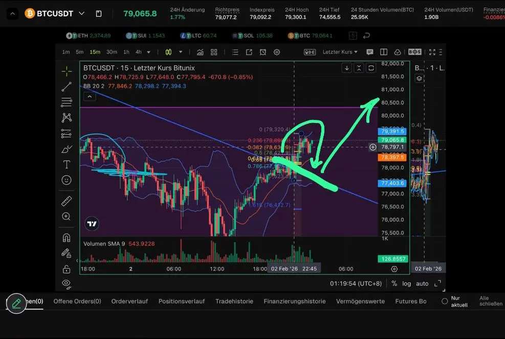Switch chart to 1h timeframe
The image size is (505, 339).
pos(126,52)
